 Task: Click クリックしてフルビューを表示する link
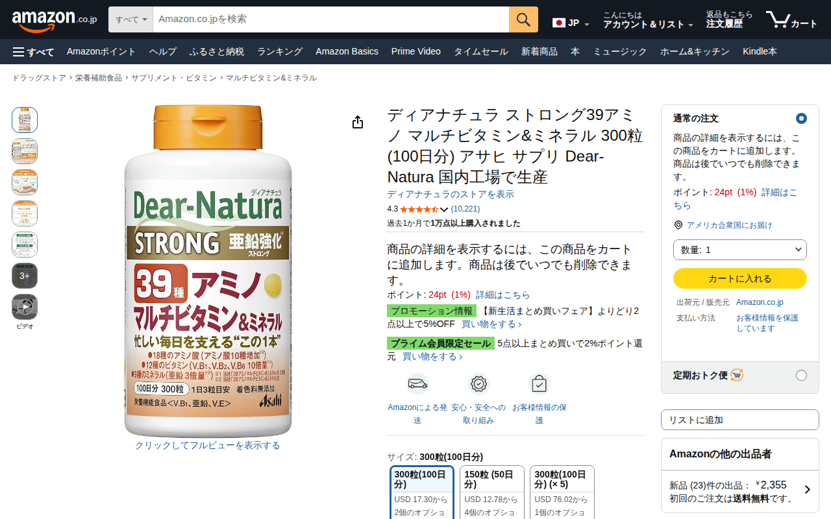point(208,446)
